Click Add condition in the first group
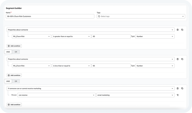 [14, 46]
